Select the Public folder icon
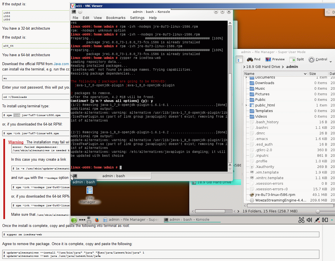The image size is (335, 261). (x=252, y=99)
